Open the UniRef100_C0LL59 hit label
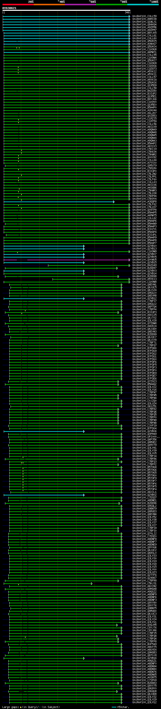 [144, 17]
